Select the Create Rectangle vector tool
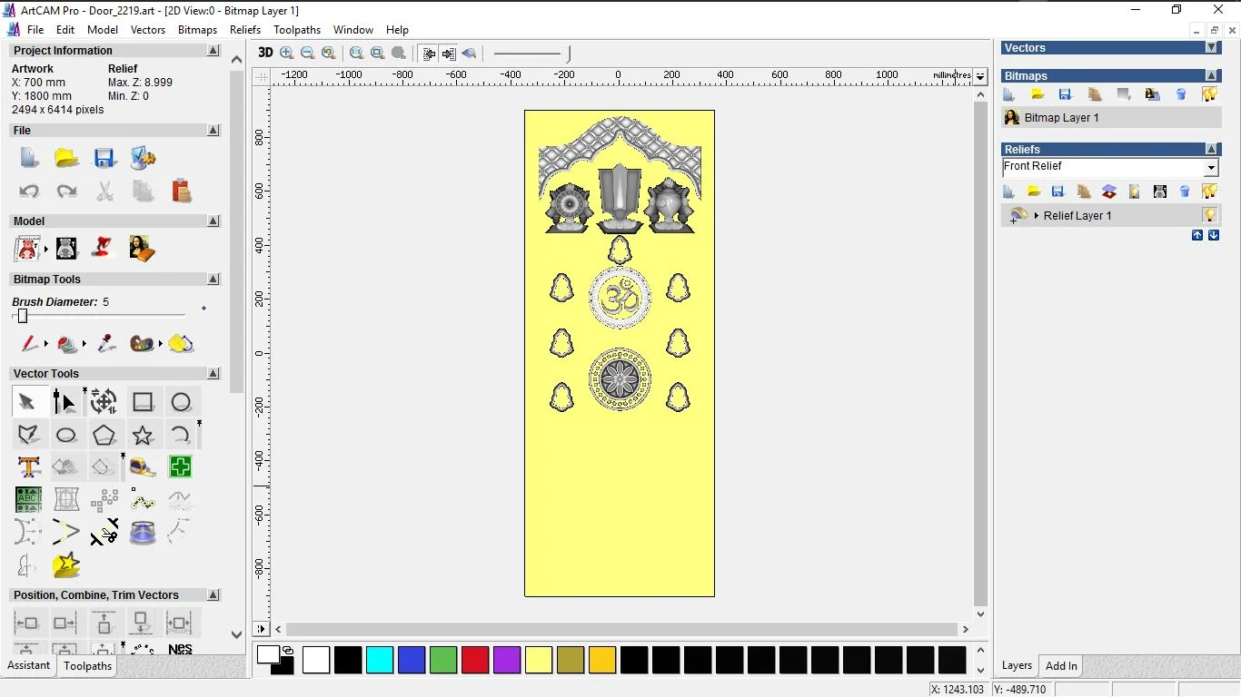The width and height of the screenshot is (1241, 697). pyautogui.click(x=143, y=402)
